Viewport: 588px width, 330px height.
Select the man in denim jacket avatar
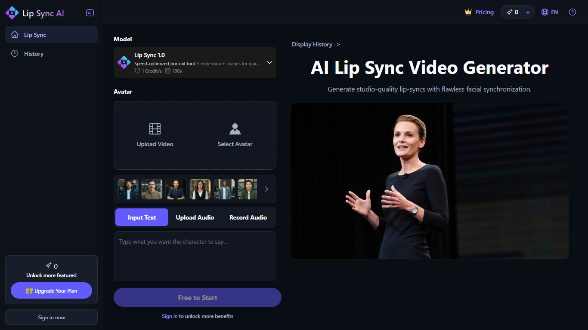pos(224,189)
